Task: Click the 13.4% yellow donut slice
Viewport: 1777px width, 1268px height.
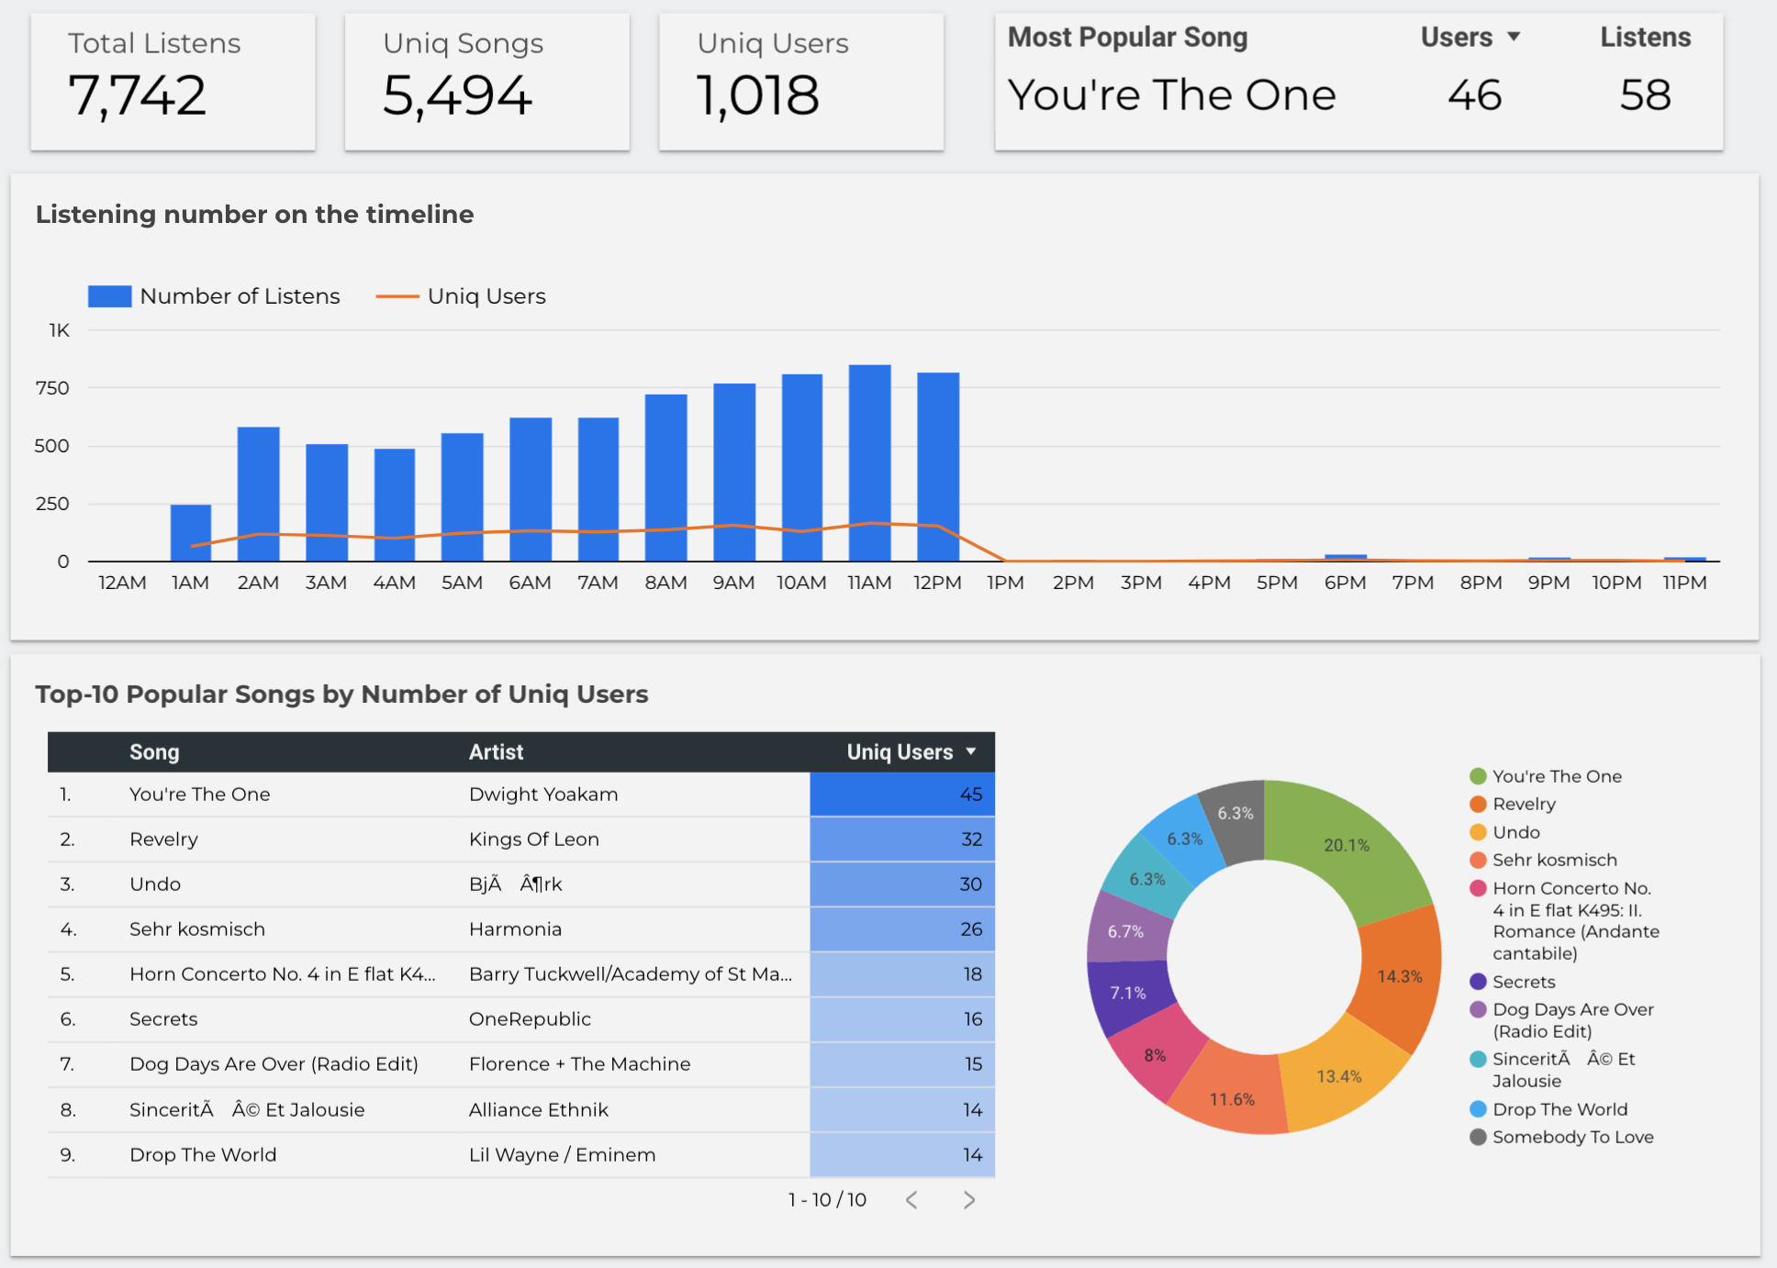Action: 1339,1076
